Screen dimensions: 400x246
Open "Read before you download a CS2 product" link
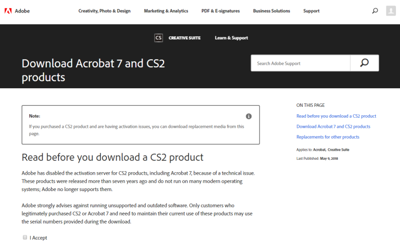point(336,116)
